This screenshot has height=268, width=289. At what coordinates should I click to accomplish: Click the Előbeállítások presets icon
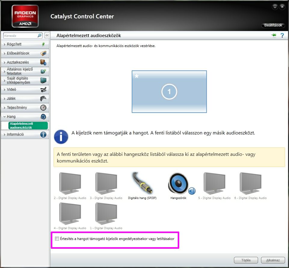tap(43, 53)
